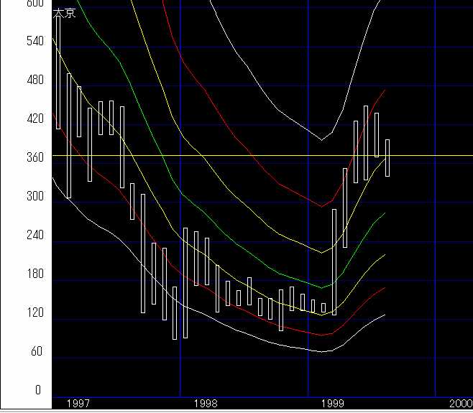Click the 420 price axis label
The width and height of the screenshot is (473, 413).
pyautogui.click(x=35, y=119)
